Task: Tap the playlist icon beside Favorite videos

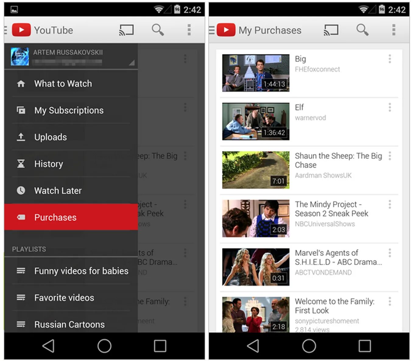Action: coord(21,298)
